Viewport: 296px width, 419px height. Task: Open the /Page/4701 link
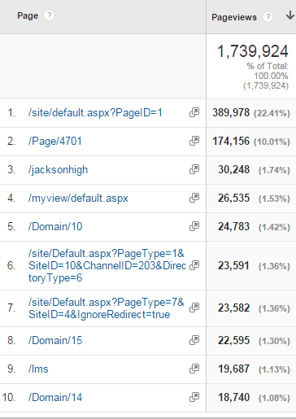(55, 141)
